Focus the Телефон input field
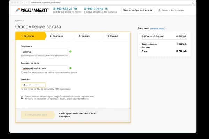The height and width of the screenshot is (139, 209). [x=33, y=85]
